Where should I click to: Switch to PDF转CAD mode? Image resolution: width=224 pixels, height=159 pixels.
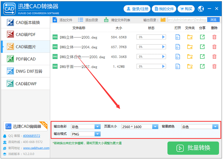tap(25, 59)
